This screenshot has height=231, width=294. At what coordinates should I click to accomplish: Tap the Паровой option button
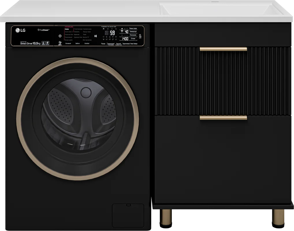[118, 44]
